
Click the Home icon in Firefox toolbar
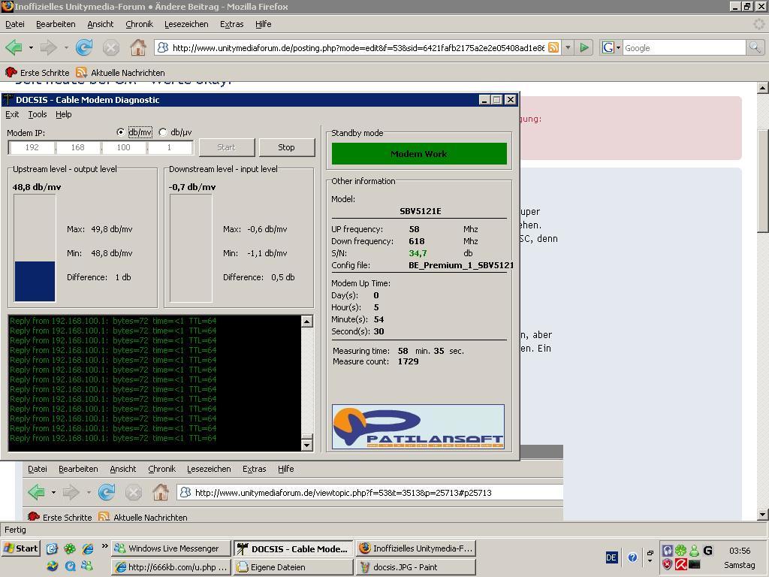(x=138, y=47)
